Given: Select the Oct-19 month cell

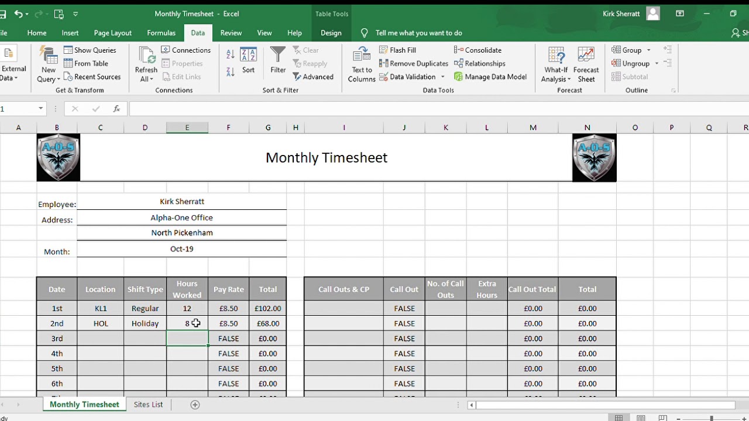Looking at the screenshot, I should pyautogui.click(x=181, y=249).
